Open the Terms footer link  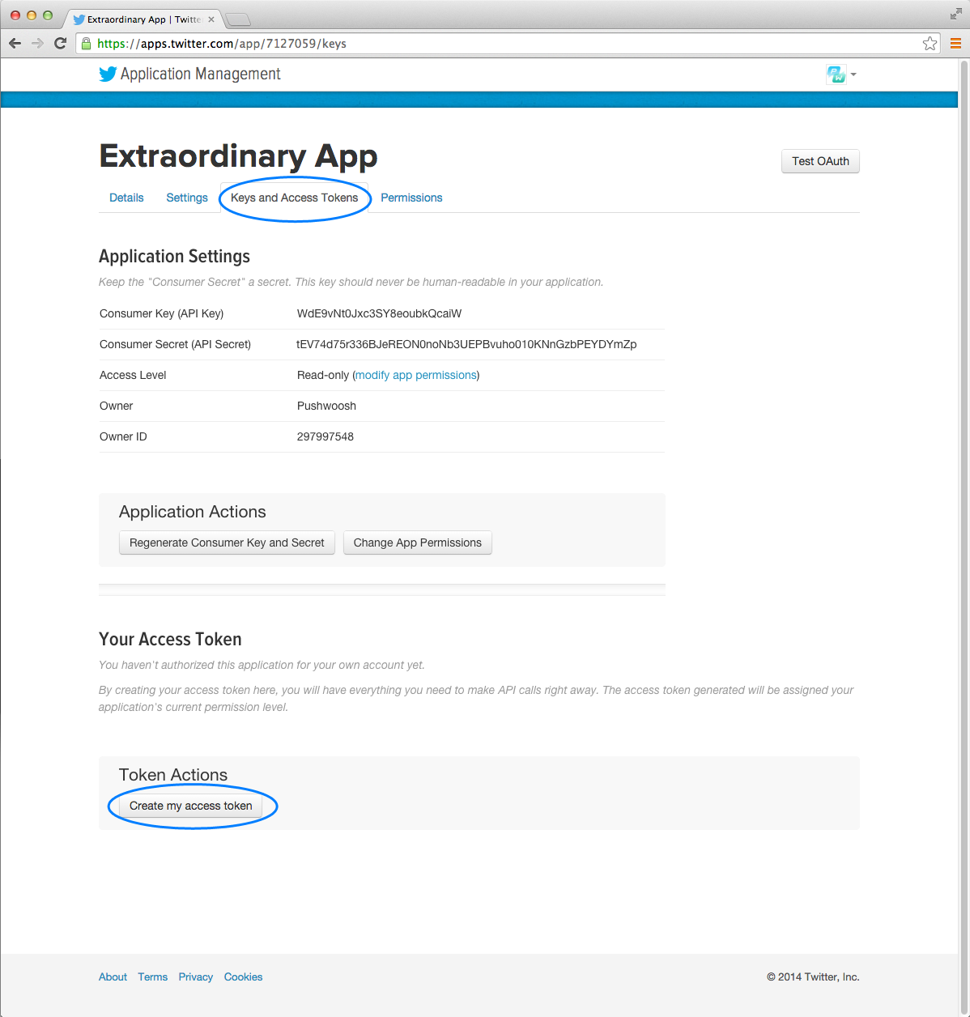[153, 977]
